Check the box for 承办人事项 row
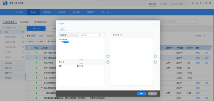This screenshot has width=214, height=101. click(29, 63)
